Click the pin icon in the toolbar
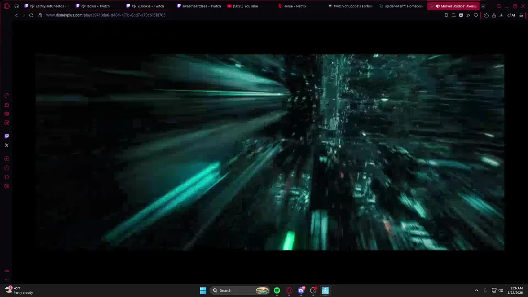The width and height of the screenshot is (528, 297). (446, 15)
